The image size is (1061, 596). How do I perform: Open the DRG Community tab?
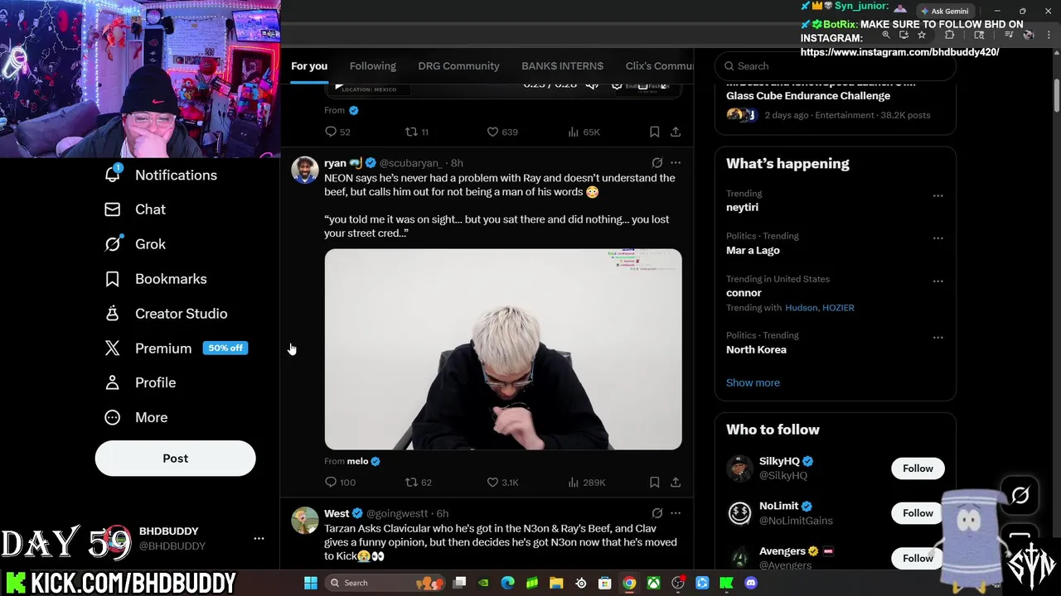458,66
